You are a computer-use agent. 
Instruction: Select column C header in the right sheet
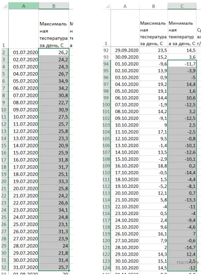182,6
